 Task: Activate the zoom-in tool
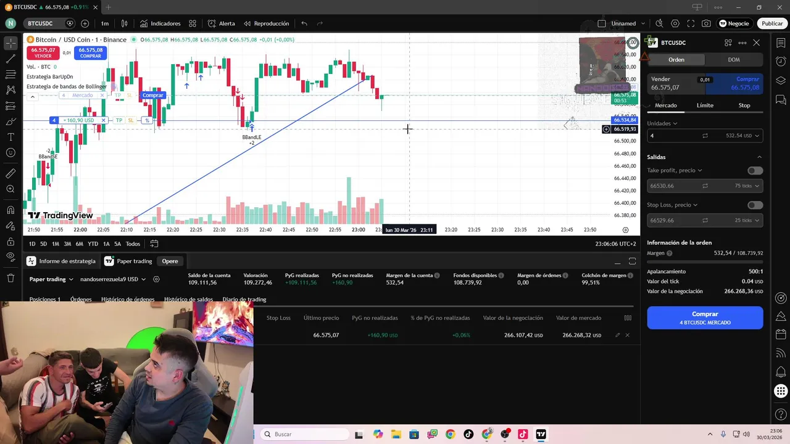10,189
